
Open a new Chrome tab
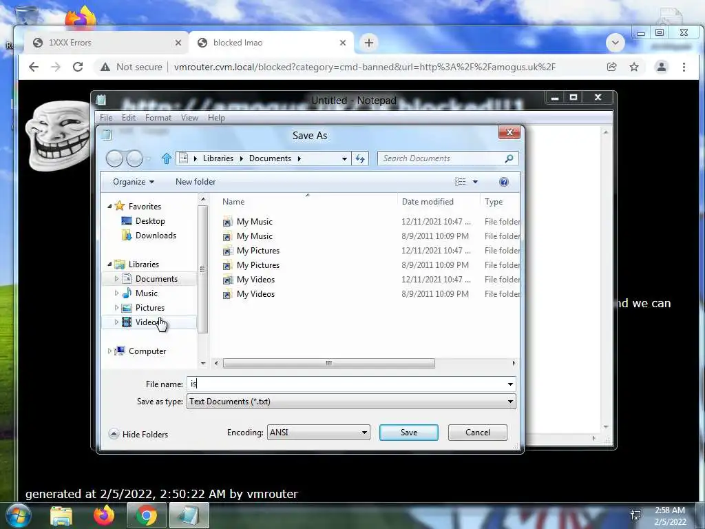(x=369, y=43)
